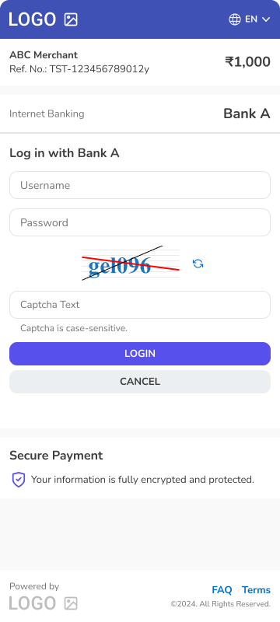Refresh the captcha image
This screenshot has width=280, height=622.
tap(198, 264)
